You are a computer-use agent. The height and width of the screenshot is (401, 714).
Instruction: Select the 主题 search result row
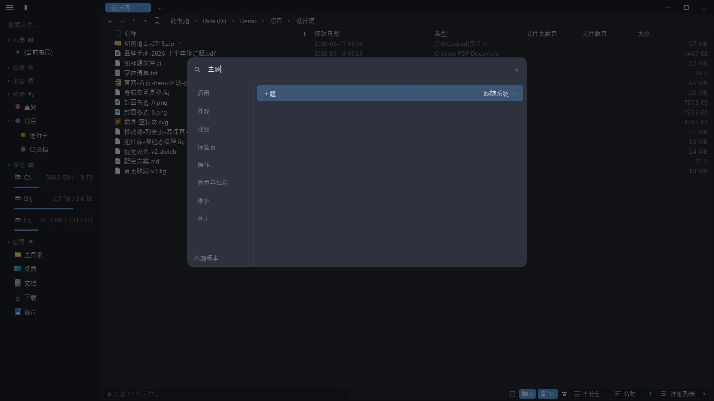coord(390,94)
